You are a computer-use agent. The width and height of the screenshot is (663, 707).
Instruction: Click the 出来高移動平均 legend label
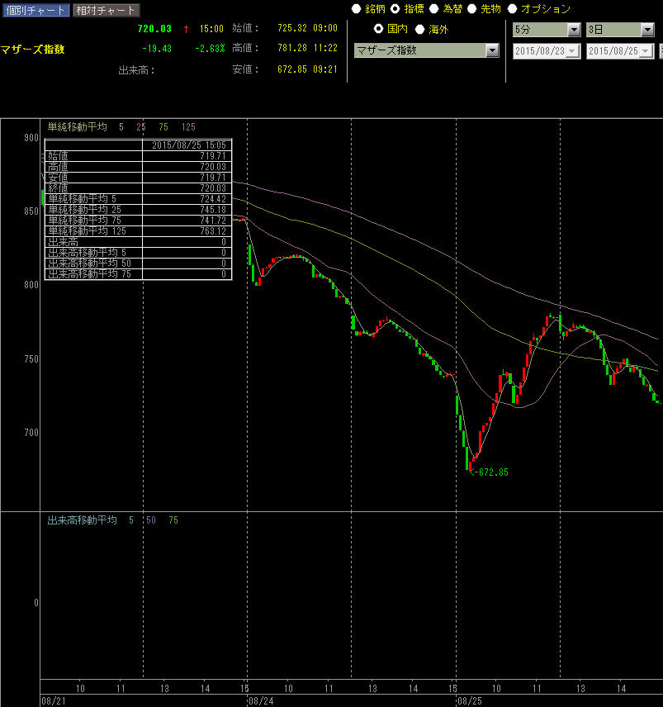pyautogui.click(x=82, y=520)
